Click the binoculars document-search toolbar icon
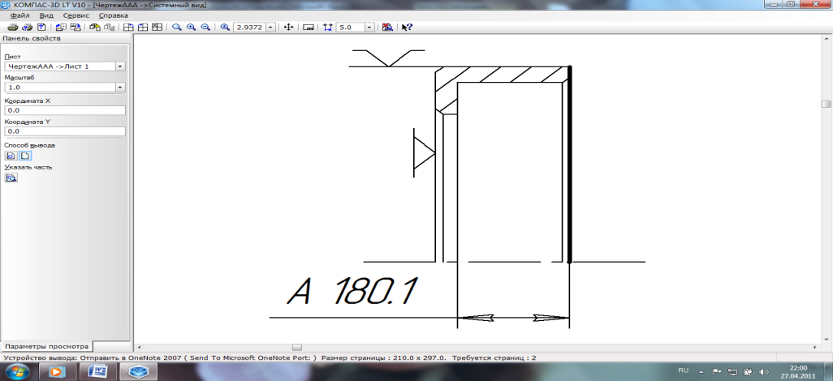The width and height of the screenshot is (833, 381). [x=95, y=27]
